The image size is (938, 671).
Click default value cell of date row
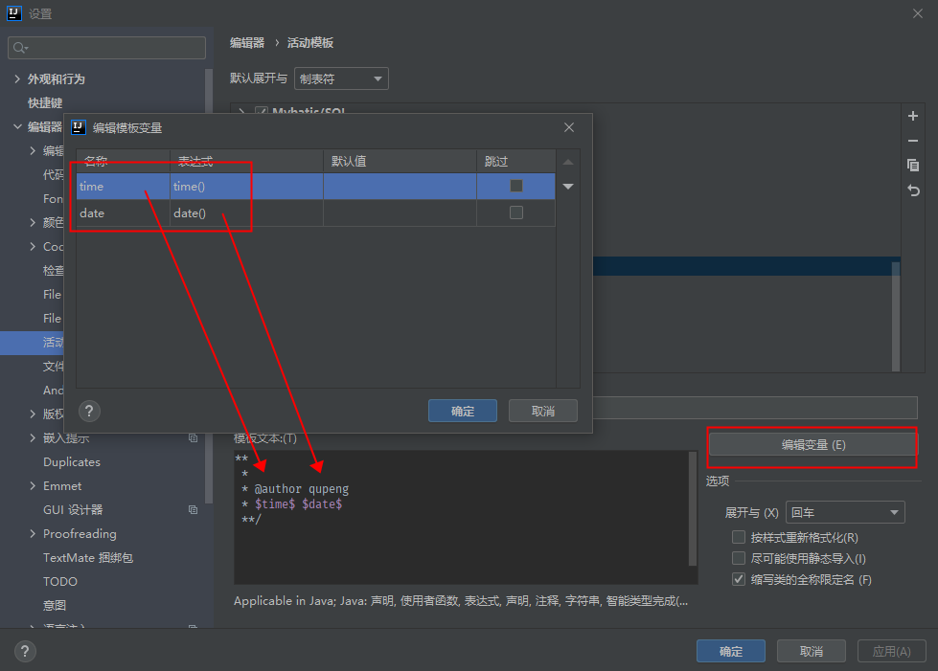[400, 212]
